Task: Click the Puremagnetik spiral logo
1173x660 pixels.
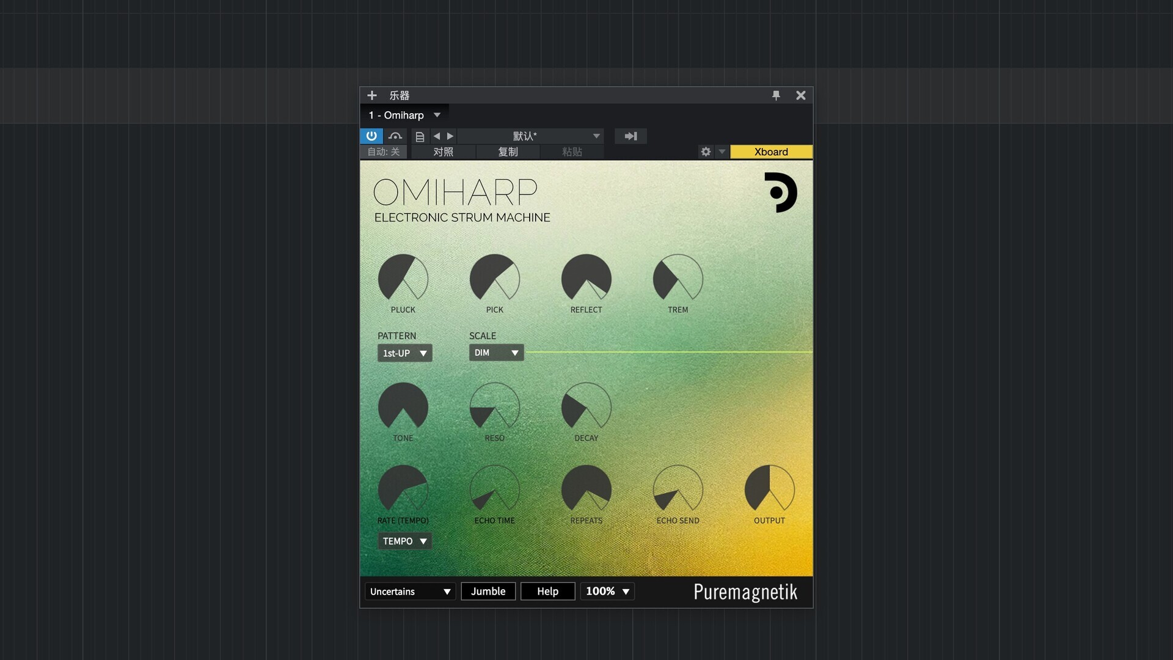Action: click(780, 193)
